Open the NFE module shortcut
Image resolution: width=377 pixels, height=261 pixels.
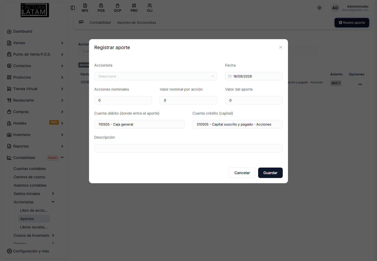pyautogui.click(x=85, y=8)
